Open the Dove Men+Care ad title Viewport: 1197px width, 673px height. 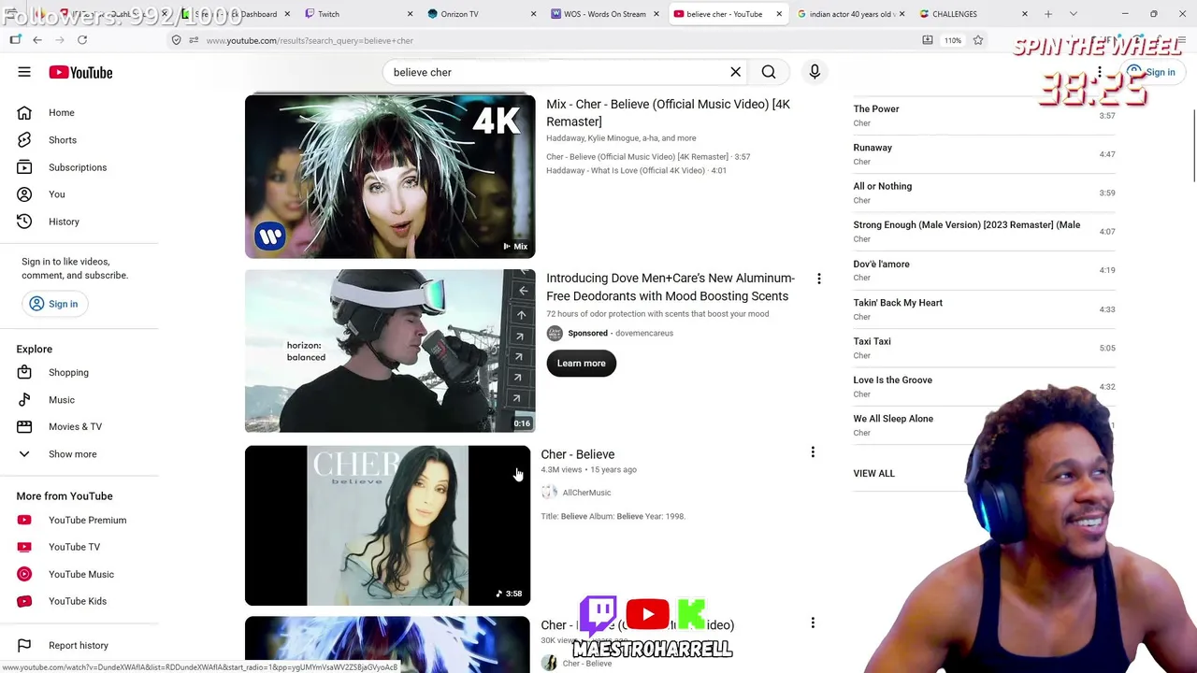(x=671, y=287)
